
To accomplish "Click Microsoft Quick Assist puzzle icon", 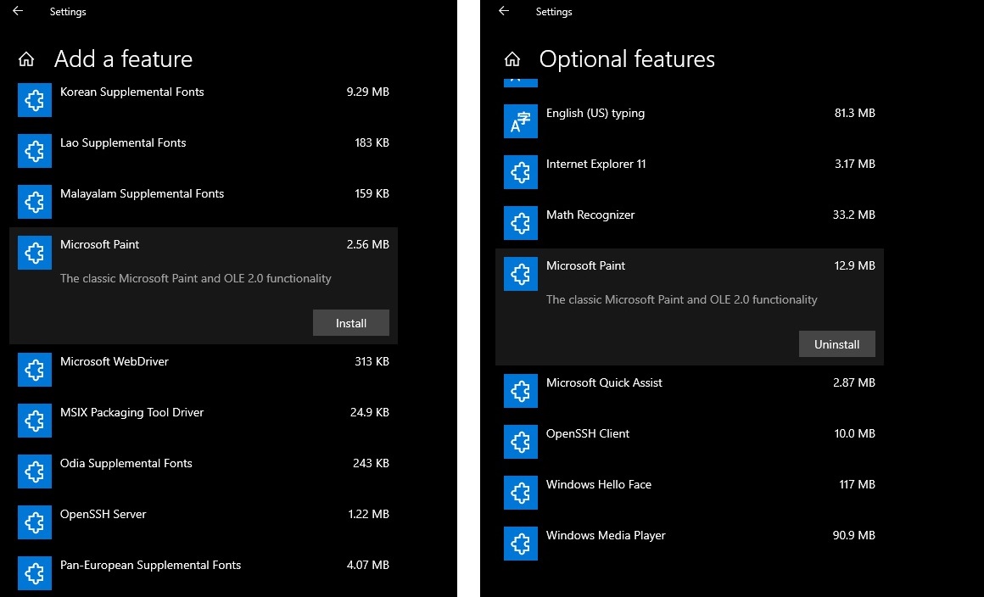I will (x=521, y=391).
